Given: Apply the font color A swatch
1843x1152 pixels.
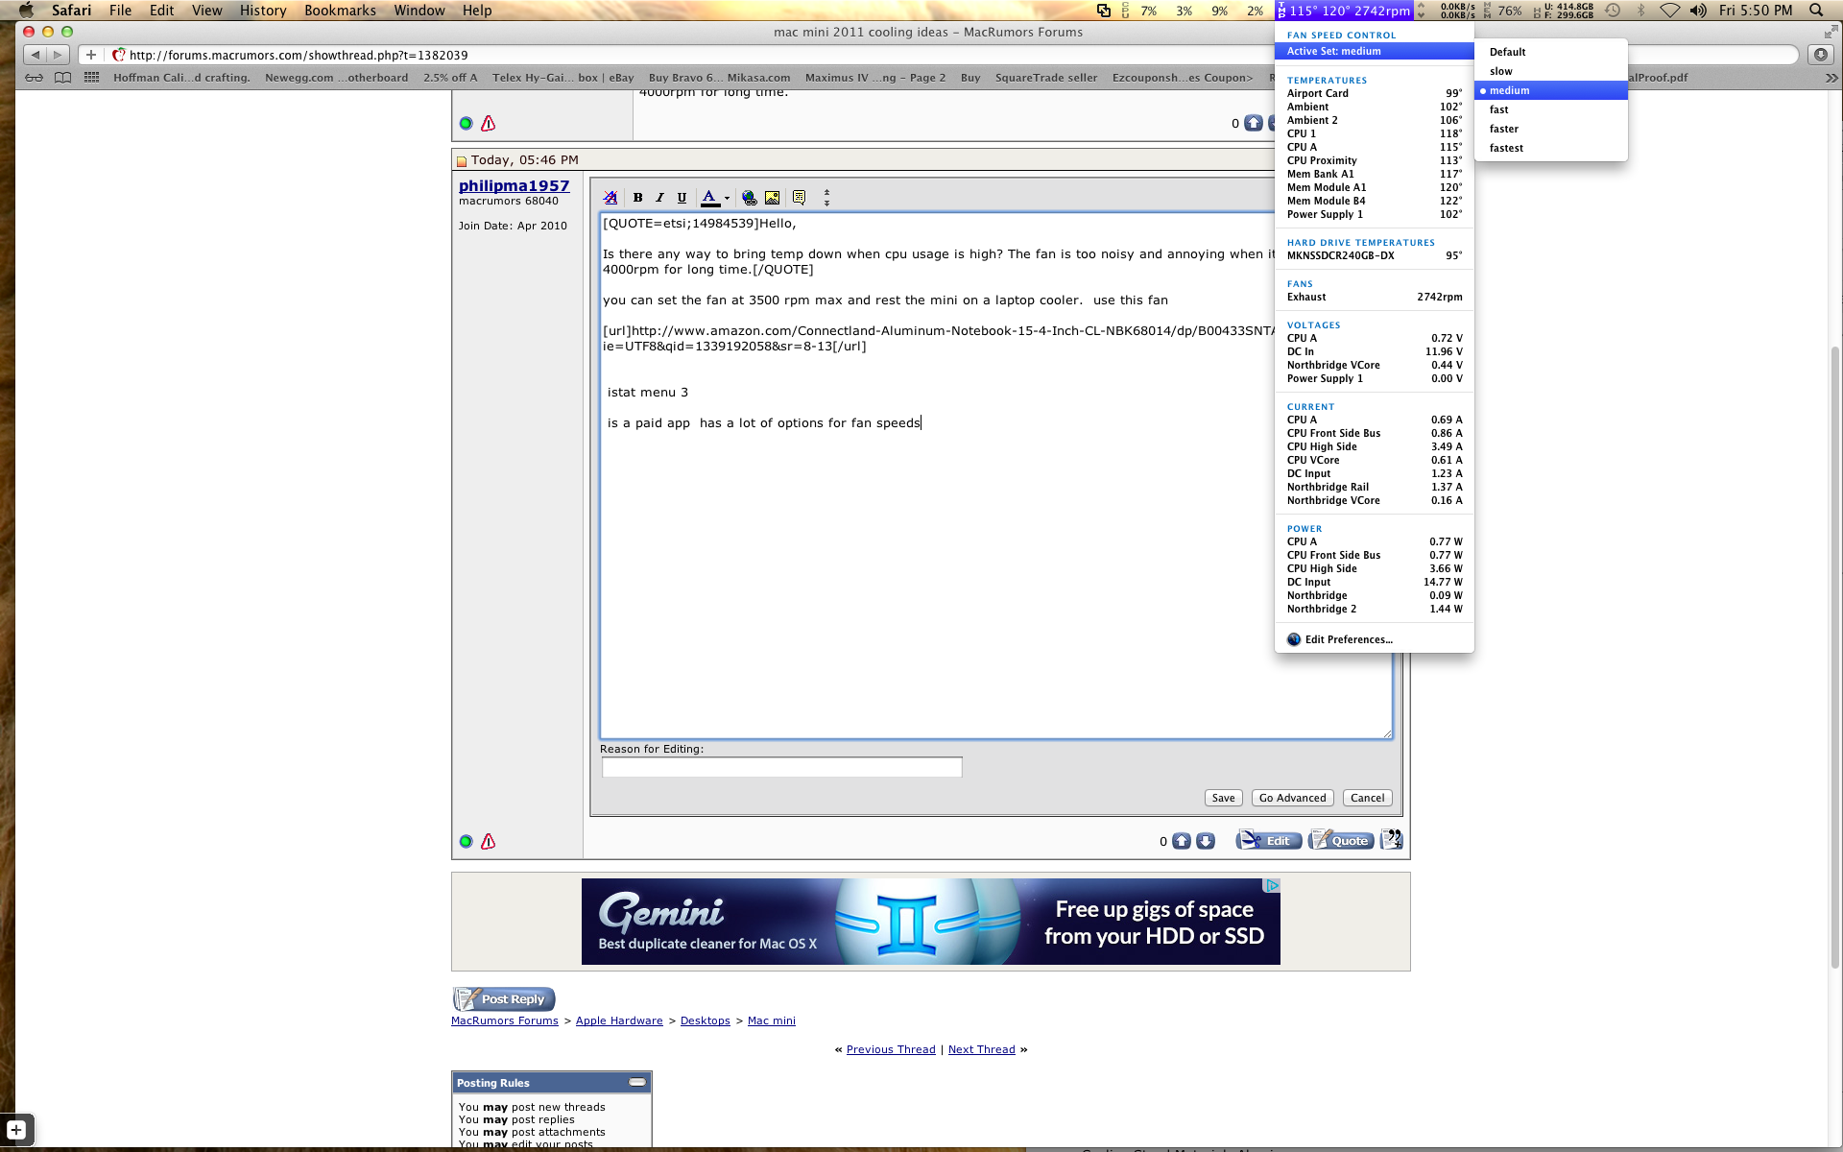Looking at the screenshot, I should 709,198.
